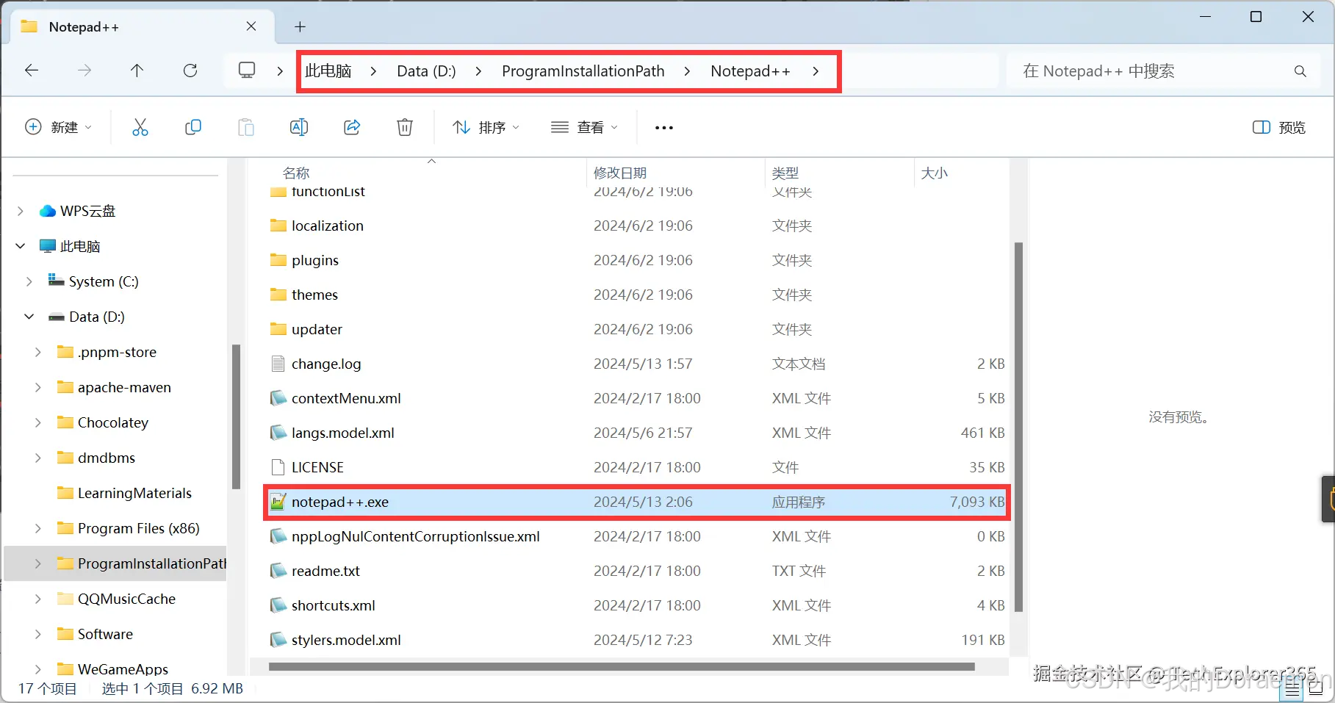This screenshot has height=703, width=1335.
Task: Click ProgramInstallationPath in the address bar
Action: pyautogui.click(x=583, y=71)
